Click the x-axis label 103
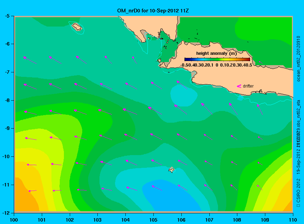 point(97,220)
